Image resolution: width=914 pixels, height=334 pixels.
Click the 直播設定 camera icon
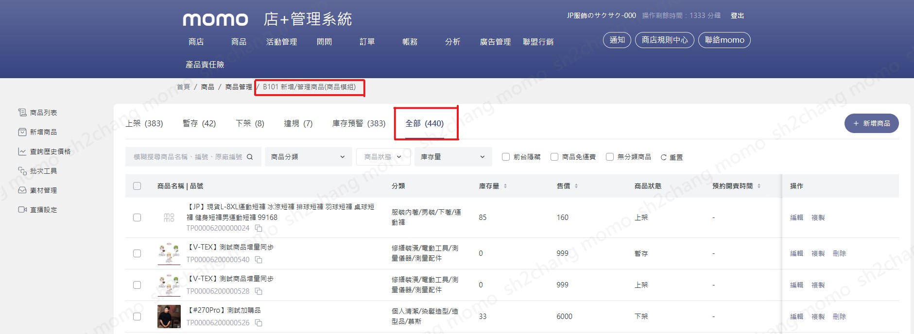22,210
